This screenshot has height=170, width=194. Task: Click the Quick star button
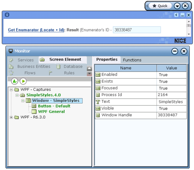point(160,6)
